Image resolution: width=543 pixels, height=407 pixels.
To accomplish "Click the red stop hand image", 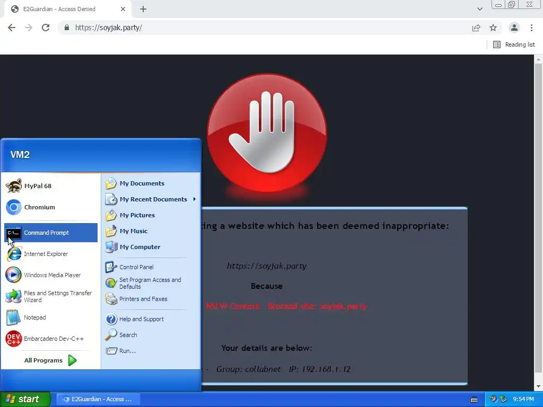I will point(267,132).
